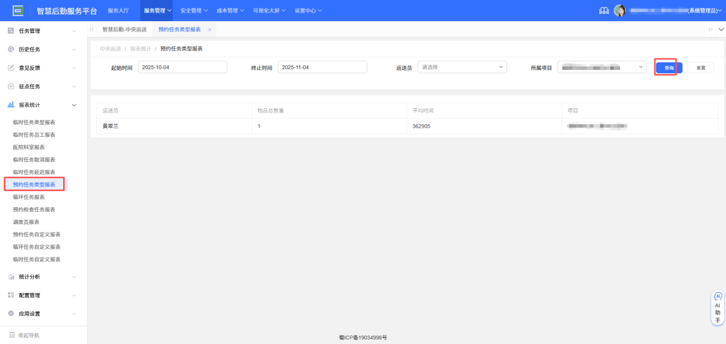Click the 起始时间 date input field
The width and height of the screenshot is (726, 344).
(x=182, y=66)
